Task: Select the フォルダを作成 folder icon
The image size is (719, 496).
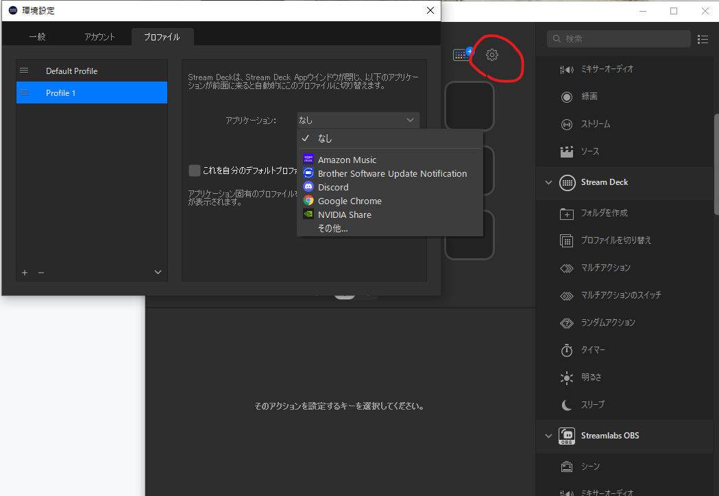Action: point(567,214)
